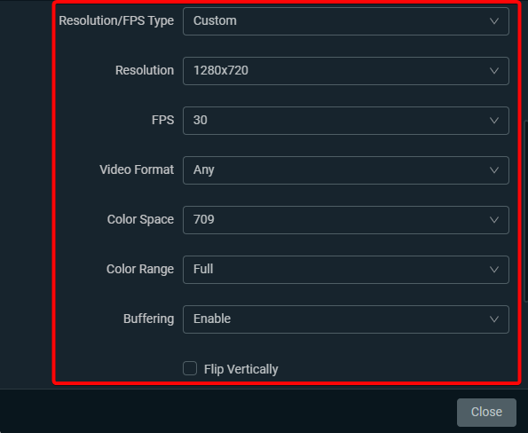Viewport: 528px width, 433px height.
Task: Click the Color Range label
Action: (140, 270)
